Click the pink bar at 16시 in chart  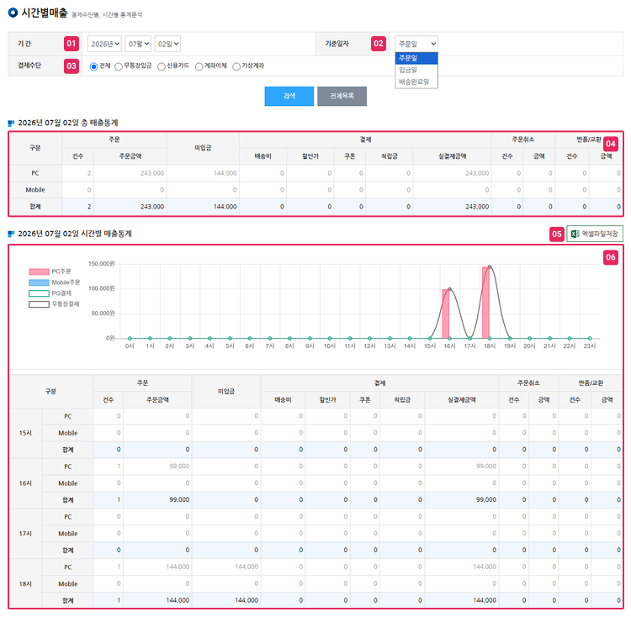pos(446,314)
